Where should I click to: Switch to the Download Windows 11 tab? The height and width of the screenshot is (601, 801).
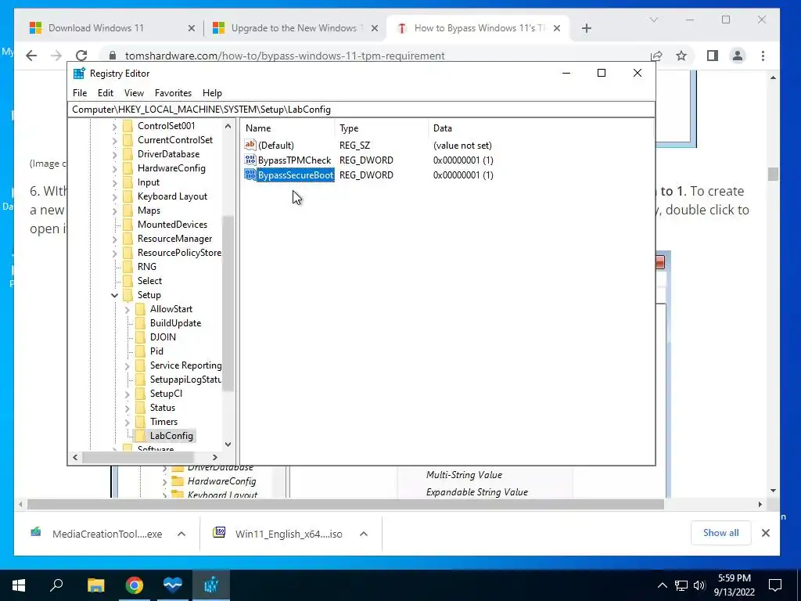[x=111, y=28]
